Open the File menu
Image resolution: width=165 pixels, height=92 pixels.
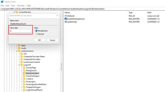click(2, 6)
